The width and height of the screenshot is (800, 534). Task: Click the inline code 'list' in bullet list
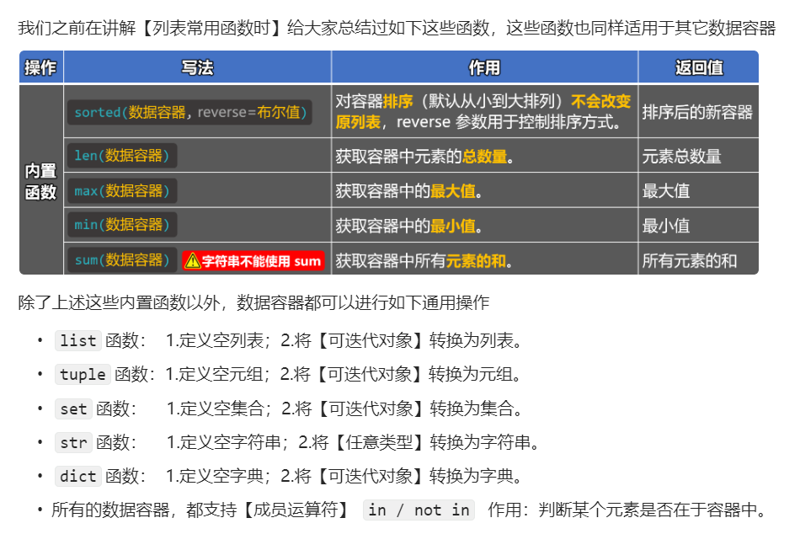tap(78, 340)
